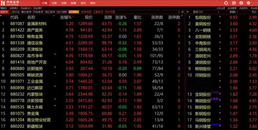The height and width of the screenshot is (130, 258).
Task: Select the 新兴铸管 stock row
Action: click(222, 126)
